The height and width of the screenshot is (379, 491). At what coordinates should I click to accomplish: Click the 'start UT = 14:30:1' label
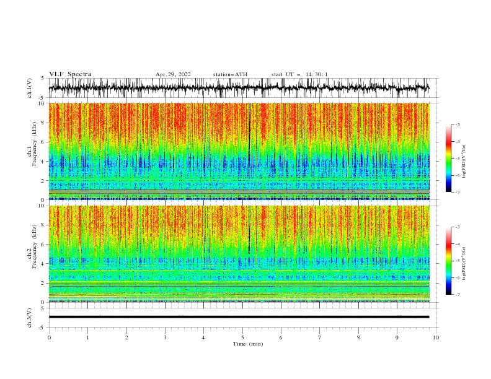[x=299, y=74]
